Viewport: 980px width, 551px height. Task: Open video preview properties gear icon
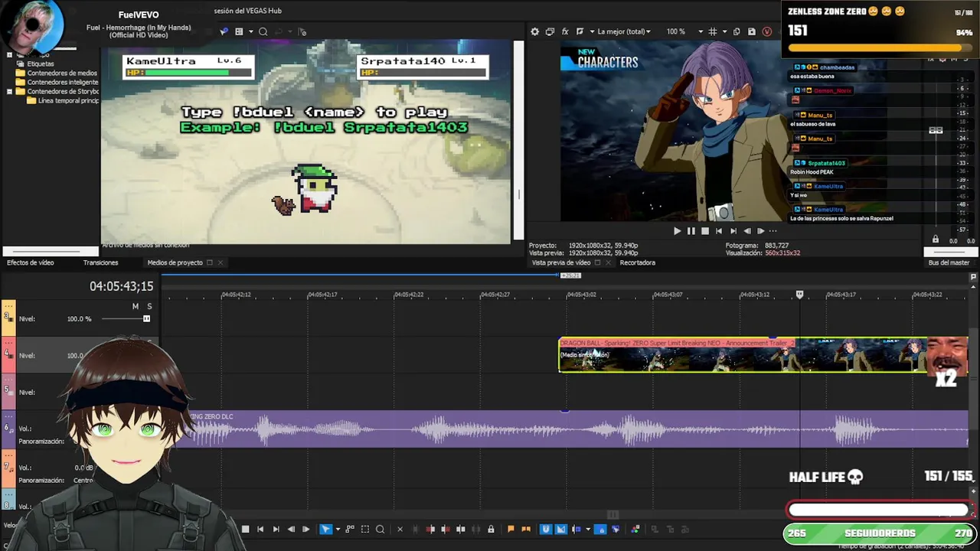pyautogui.click(x=534, y=31)
